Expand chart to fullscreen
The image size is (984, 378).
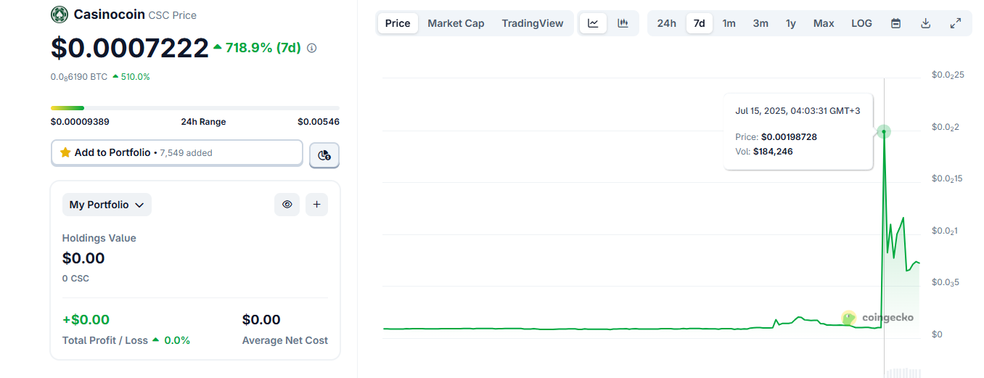click(955, 23)
